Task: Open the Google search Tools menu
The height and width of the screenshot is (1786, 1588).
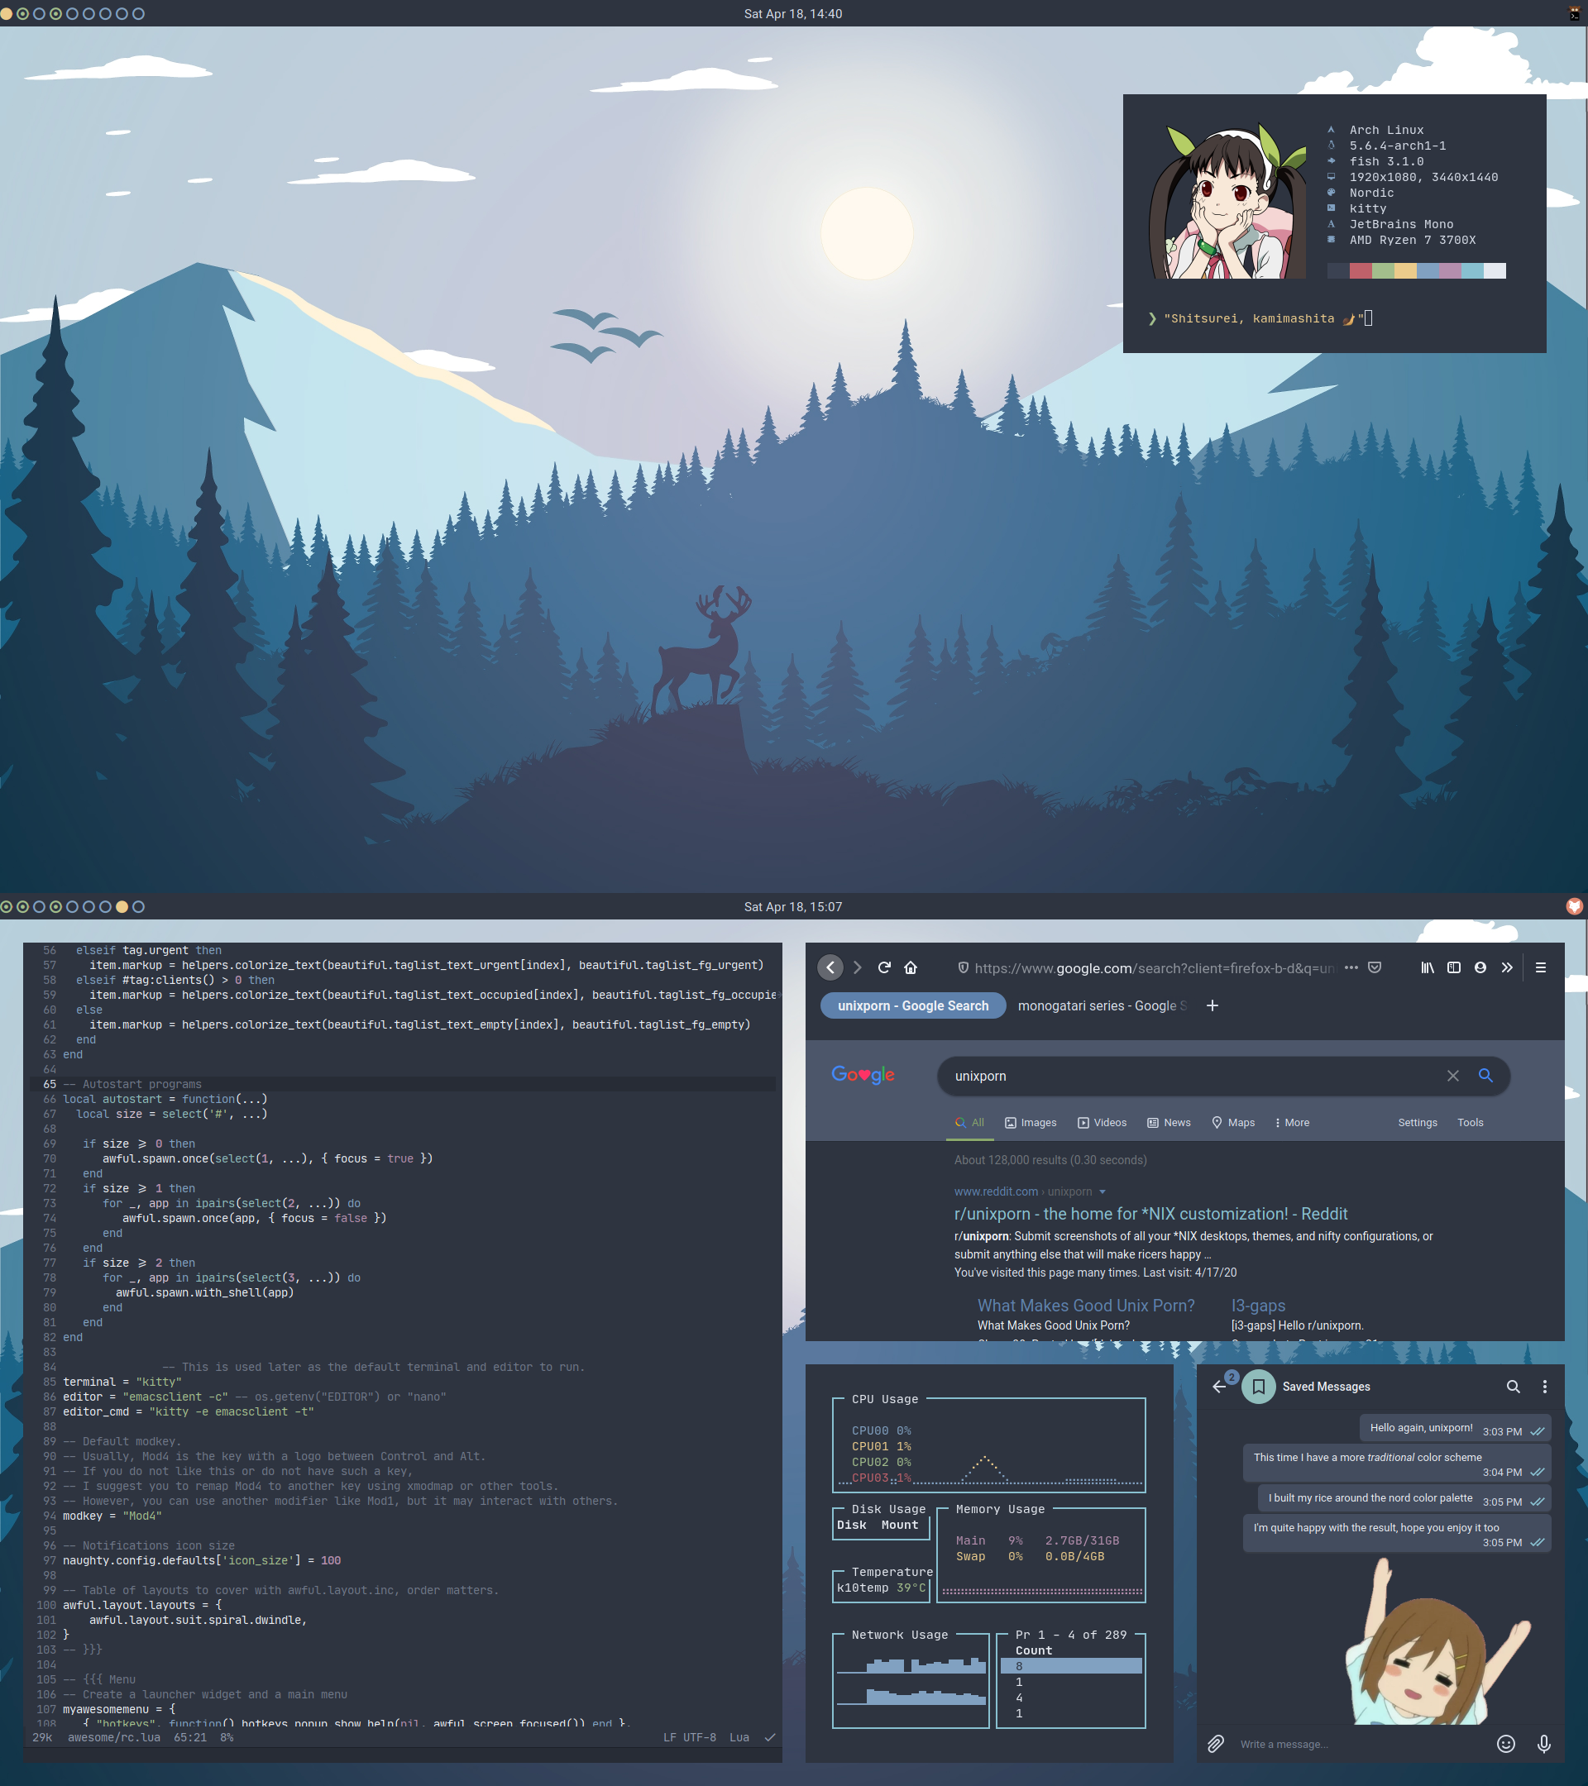Action: [x=1470, y=1123]
